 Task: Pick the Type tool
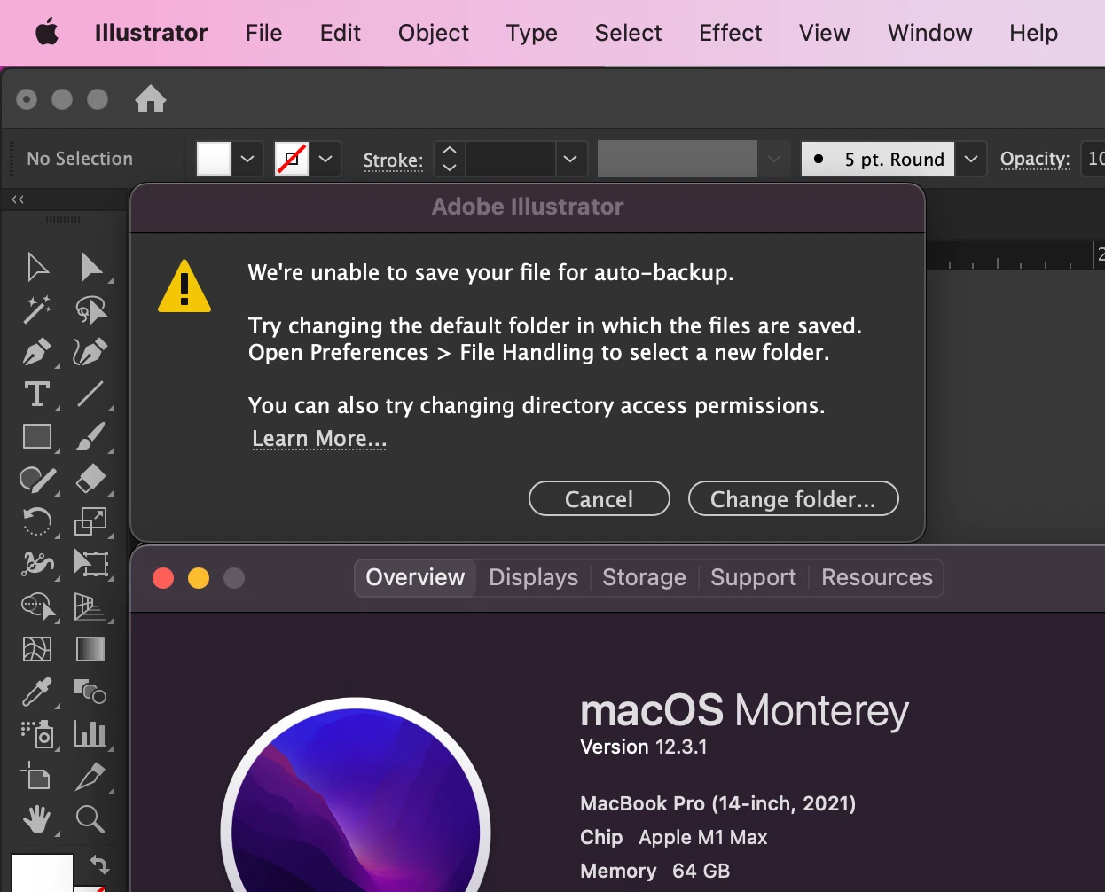37,394
